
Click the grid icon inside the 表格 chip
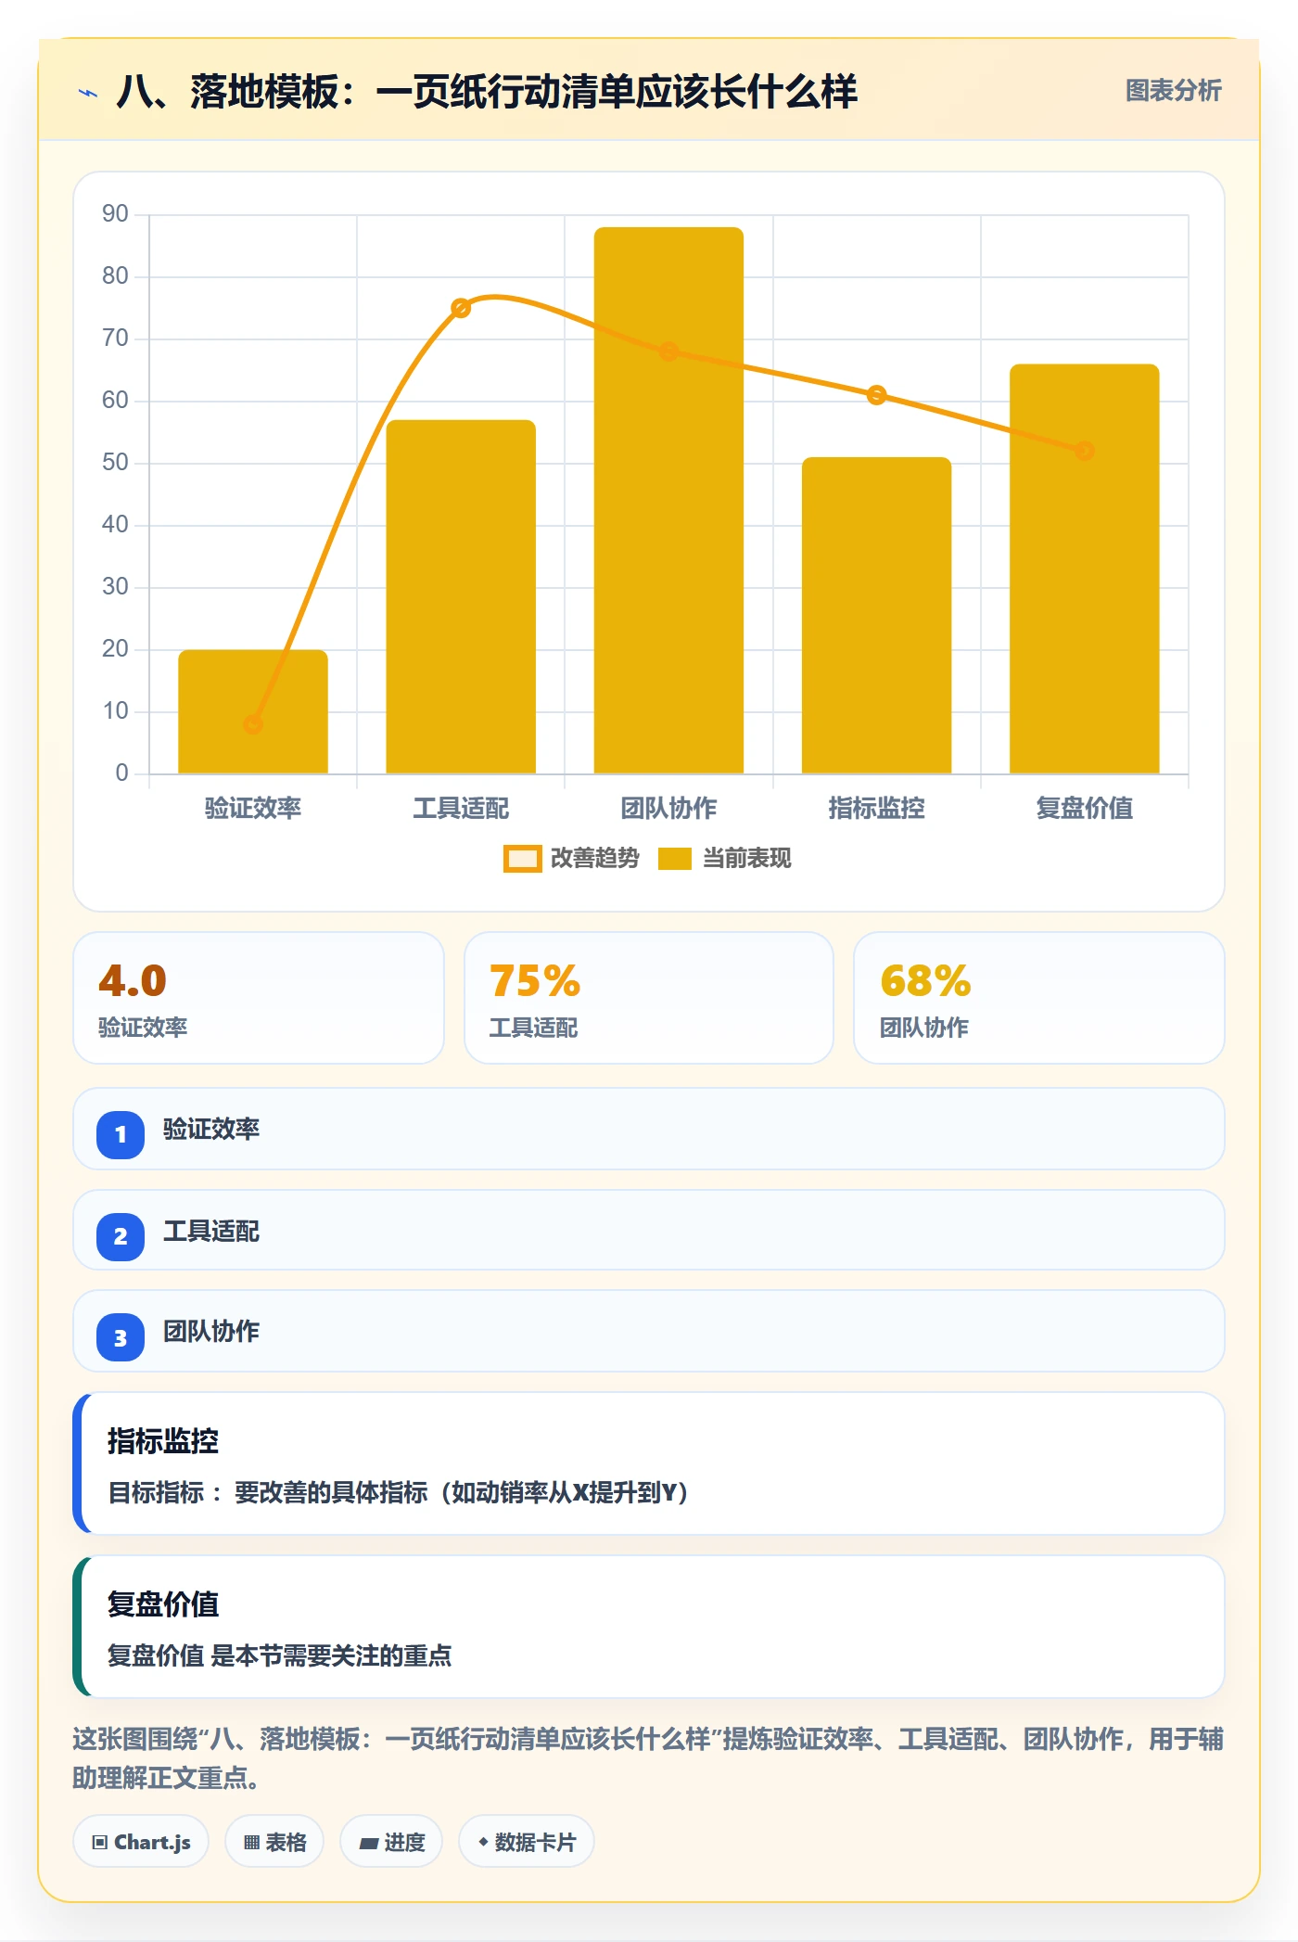point(251,1843)
